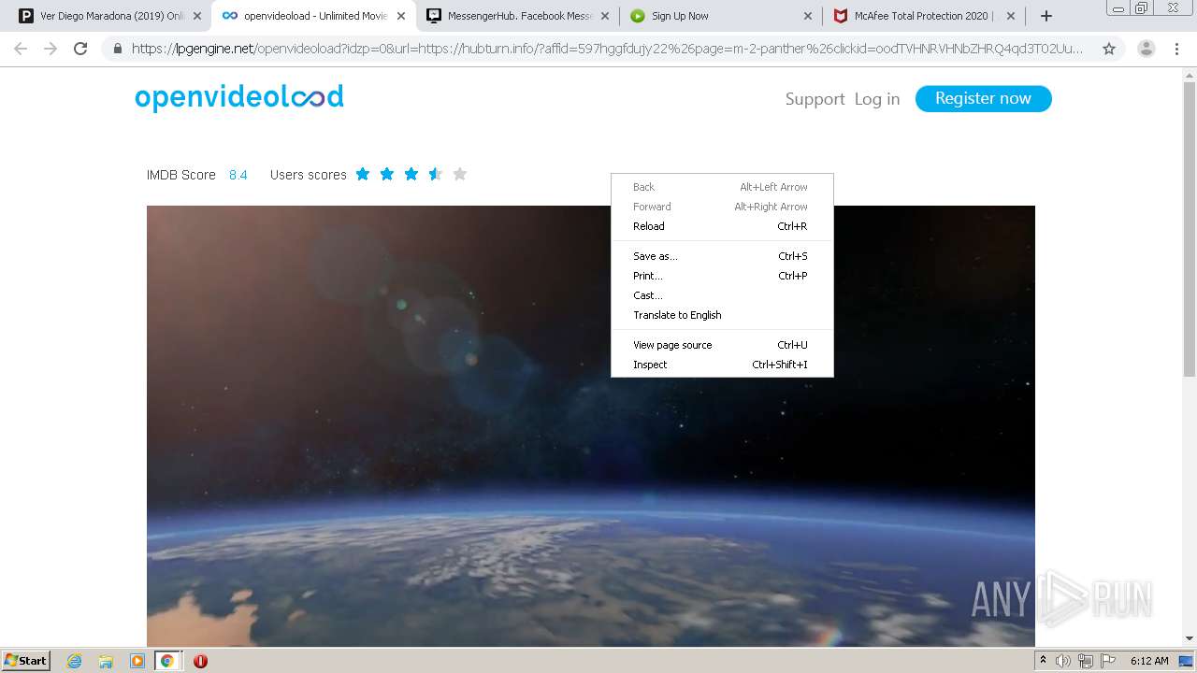Click the second user score star
Viewport: 1197px width, 673px height.
click(387, 174)
